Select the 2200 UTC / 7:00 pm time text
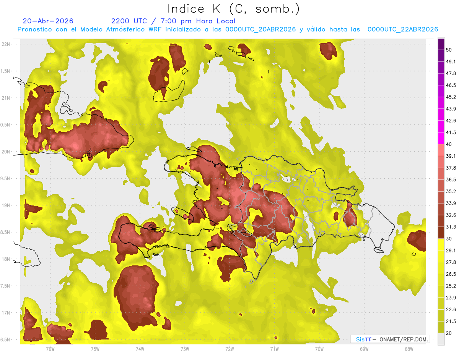The height and width of the screenshot is (354, 459). (173, 21)
